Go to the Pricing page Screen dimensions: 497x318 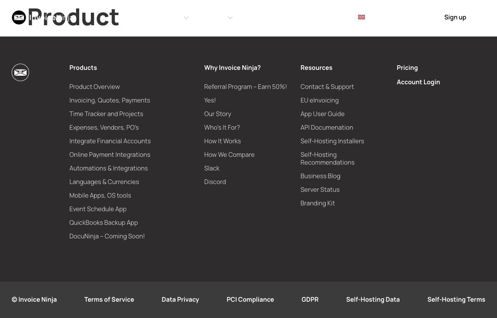(407, 68)
